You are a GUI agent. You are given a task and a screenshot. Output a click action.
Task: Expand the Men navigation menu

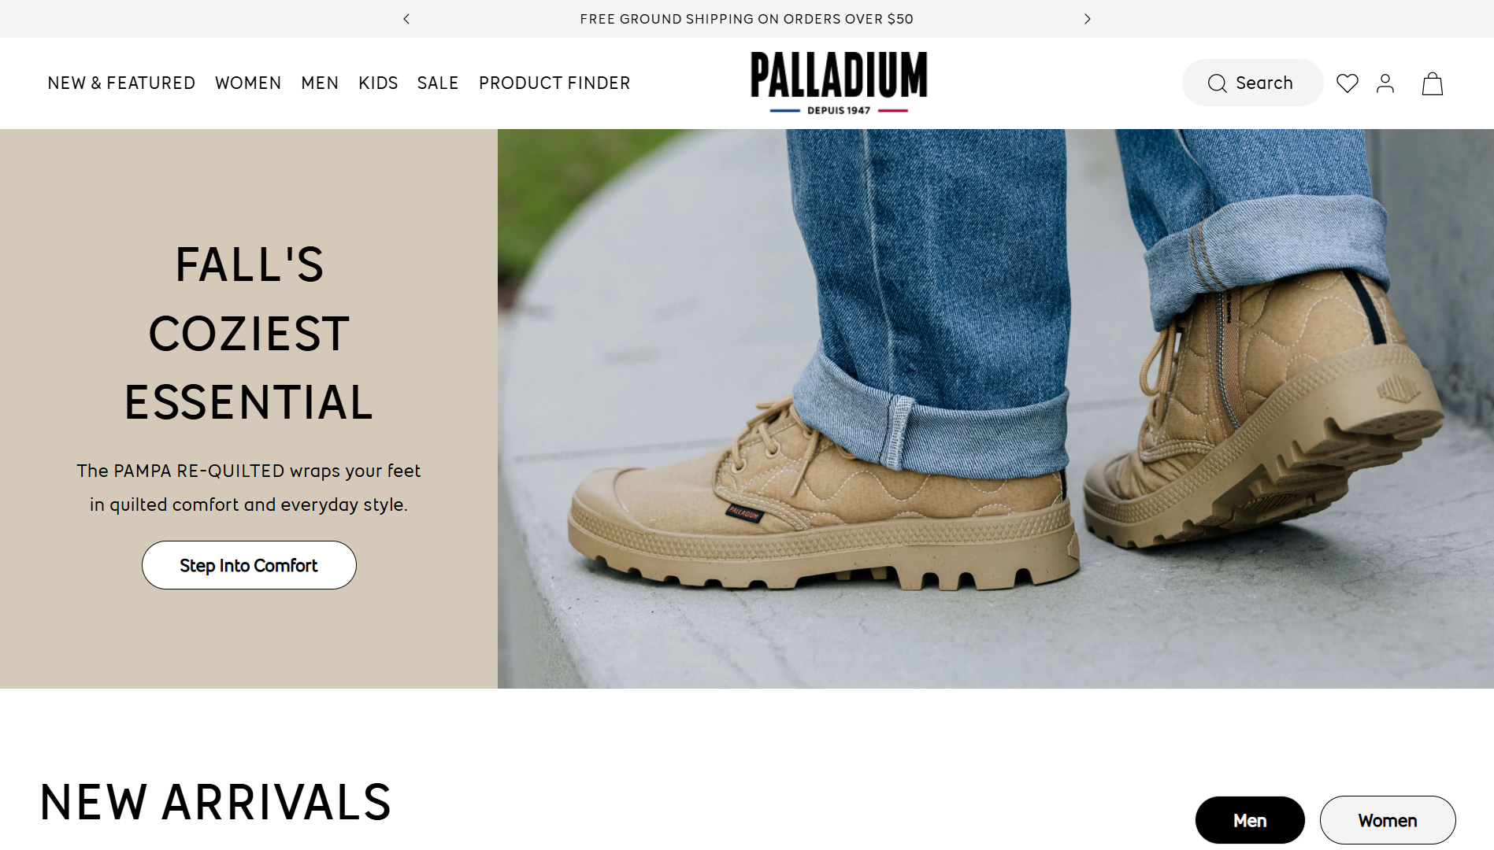point(320,83)
